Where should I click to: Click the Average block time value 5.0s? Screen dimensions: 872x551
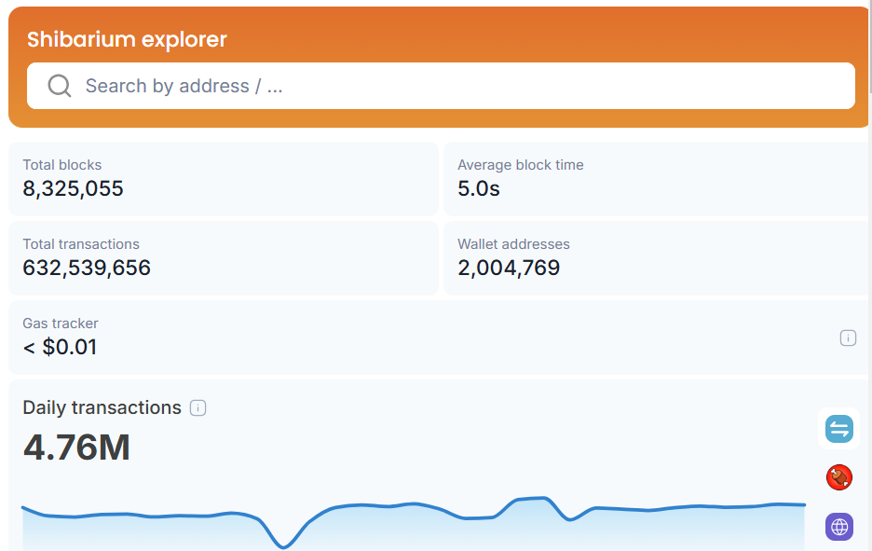tap(478, 188)
